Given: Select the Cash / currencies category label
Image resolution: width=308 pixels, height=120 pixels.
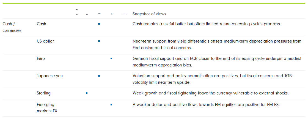Looking at the screenshot, I should (x=12, y=27).
